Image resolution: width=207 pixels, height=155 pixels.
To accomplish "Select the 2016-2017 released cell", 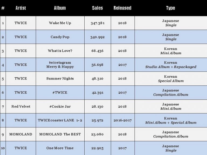I will click(123, 120).
